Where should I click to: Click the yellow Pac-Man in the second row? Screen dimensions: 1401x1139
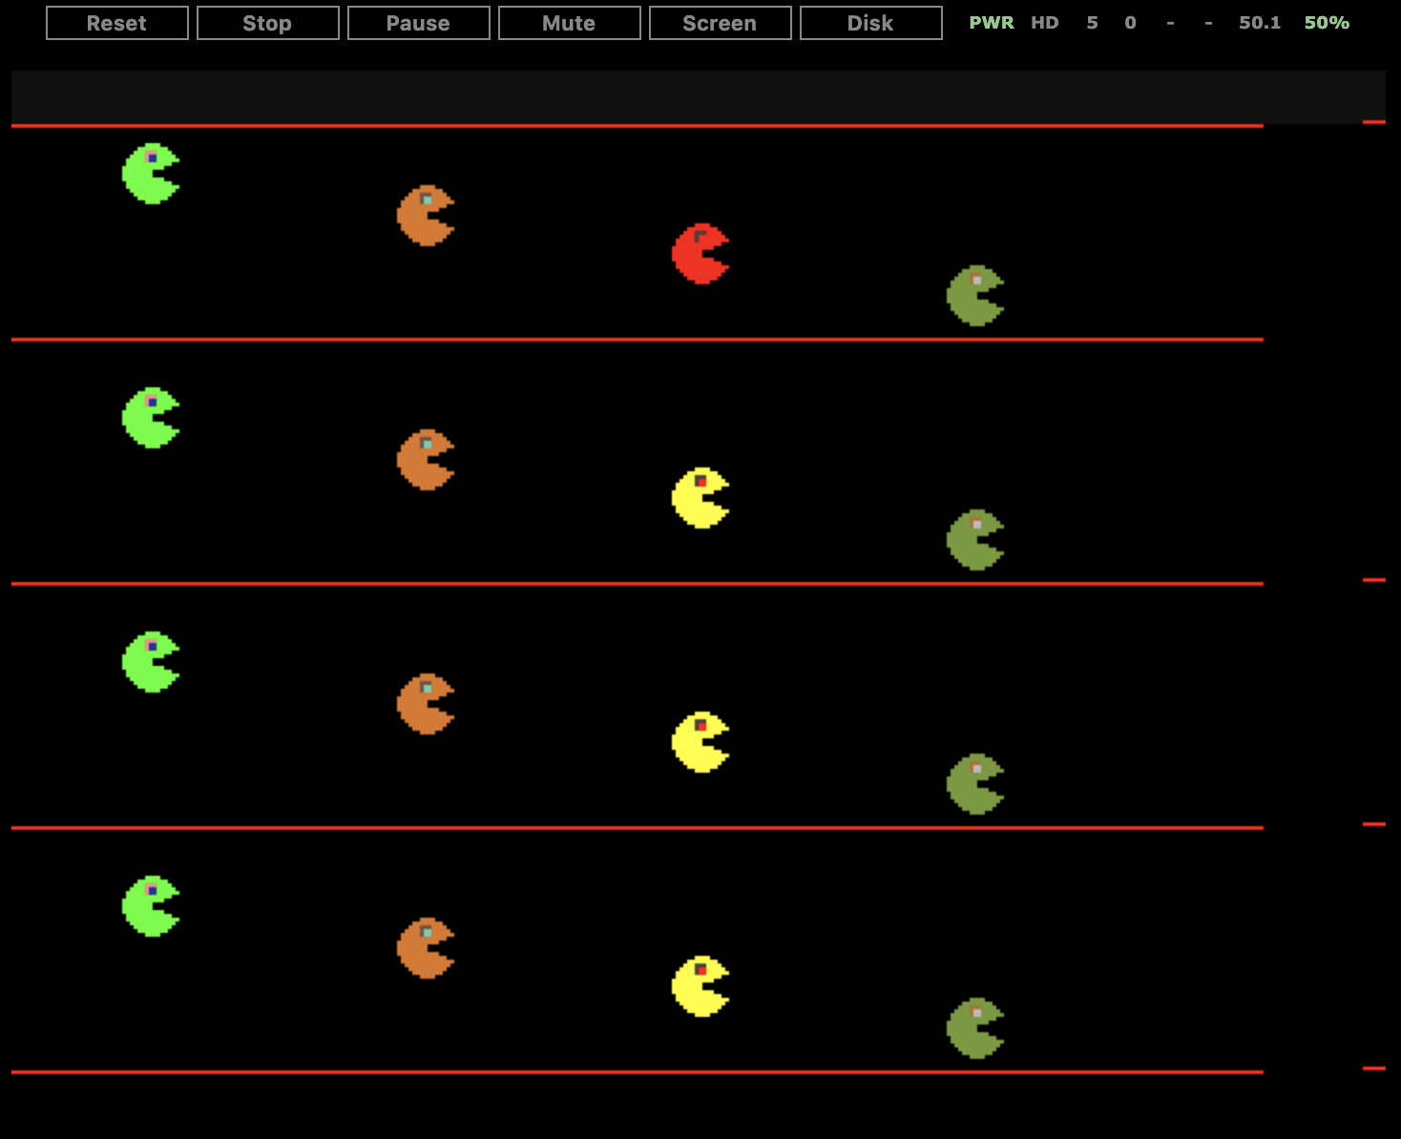click(x=700, y=498)
